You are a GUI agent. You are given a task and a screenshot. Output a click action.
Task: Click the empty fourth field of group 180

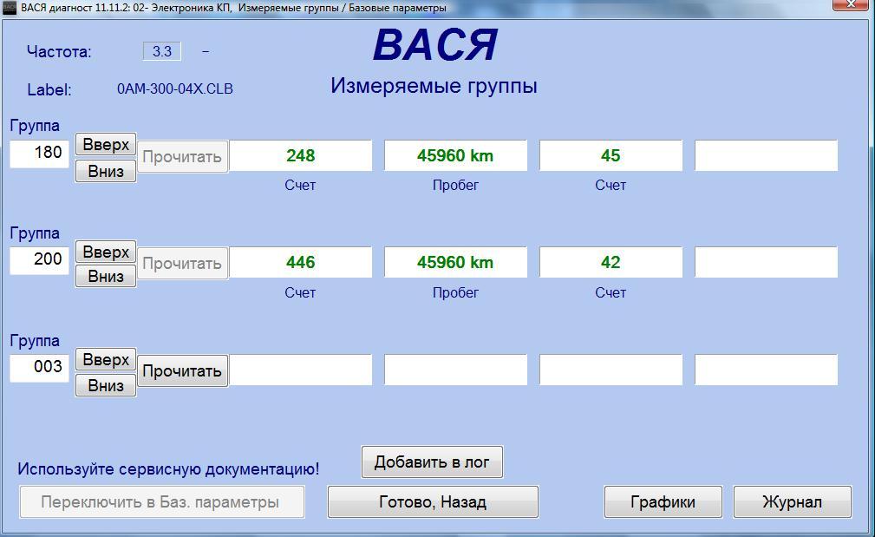[767, 155]
